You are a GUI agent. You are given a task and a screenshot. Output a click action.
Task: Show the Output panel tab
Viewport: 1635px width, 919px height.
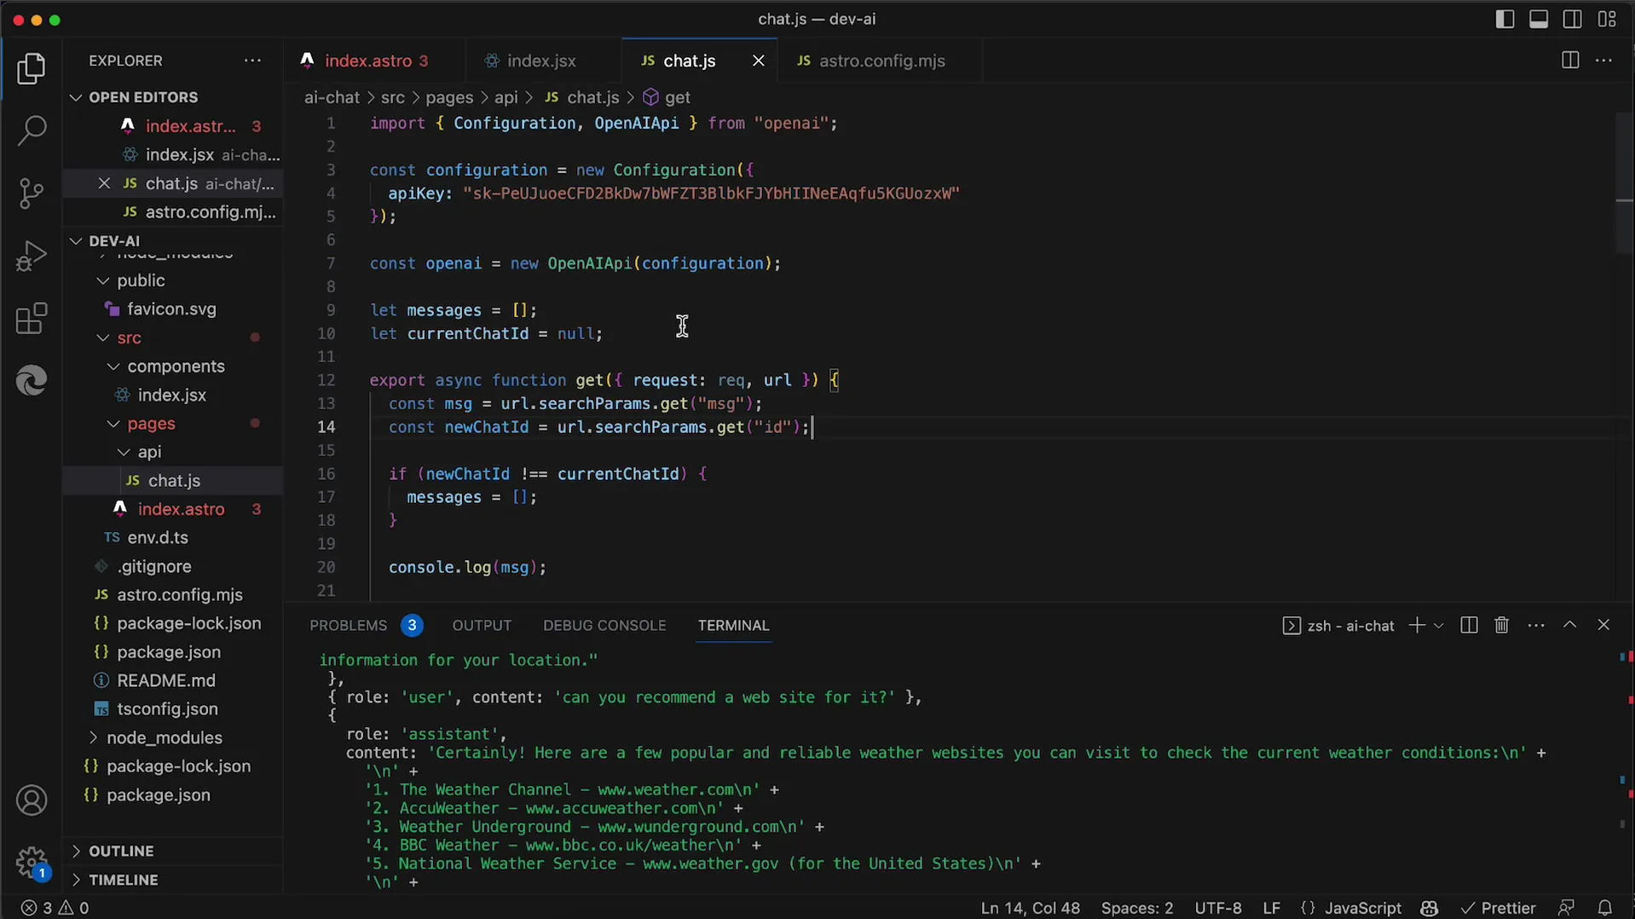coord(482,626)
